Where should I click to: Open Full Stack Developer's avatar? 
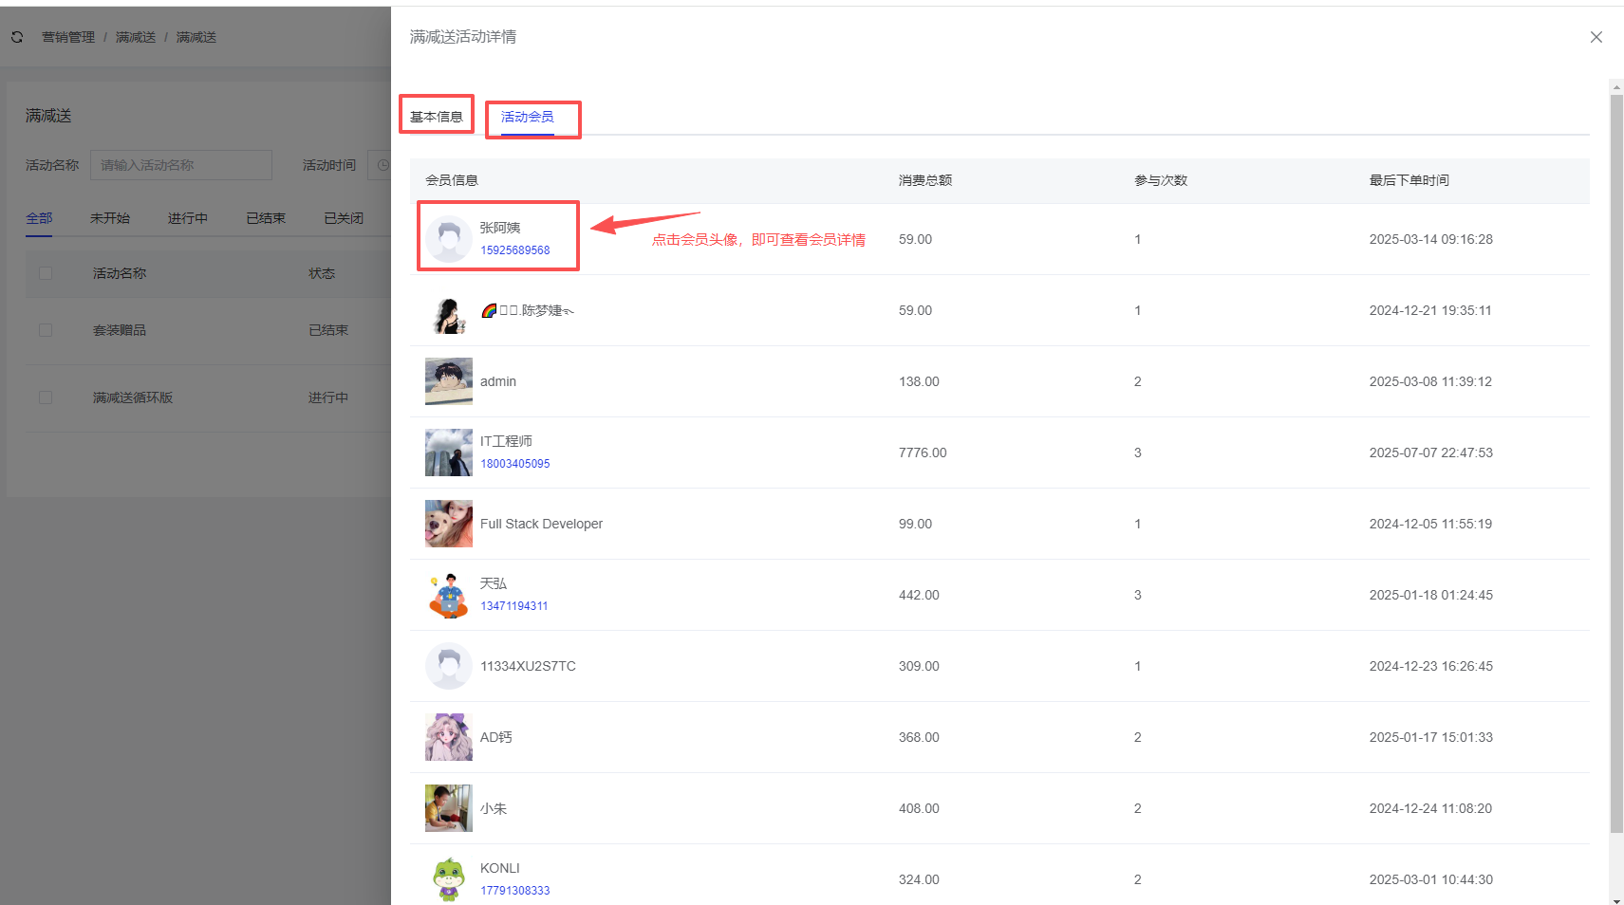448,524
